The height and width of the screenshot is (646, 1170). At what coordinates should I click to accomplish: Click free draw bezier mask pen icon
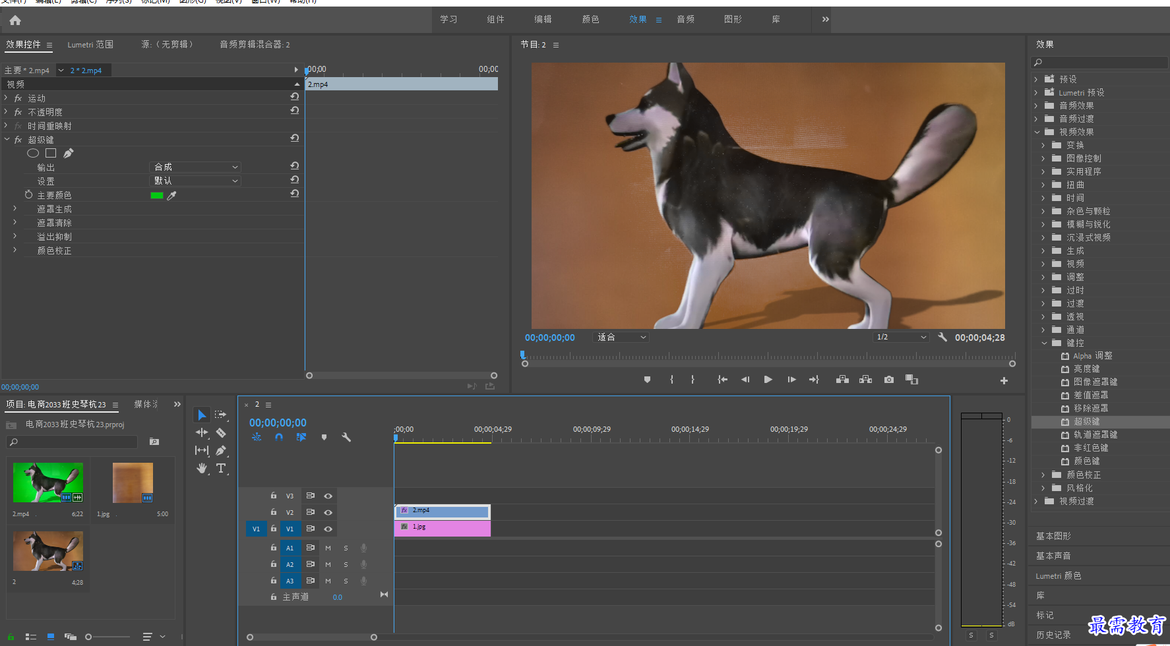click(x=69, y=153)
